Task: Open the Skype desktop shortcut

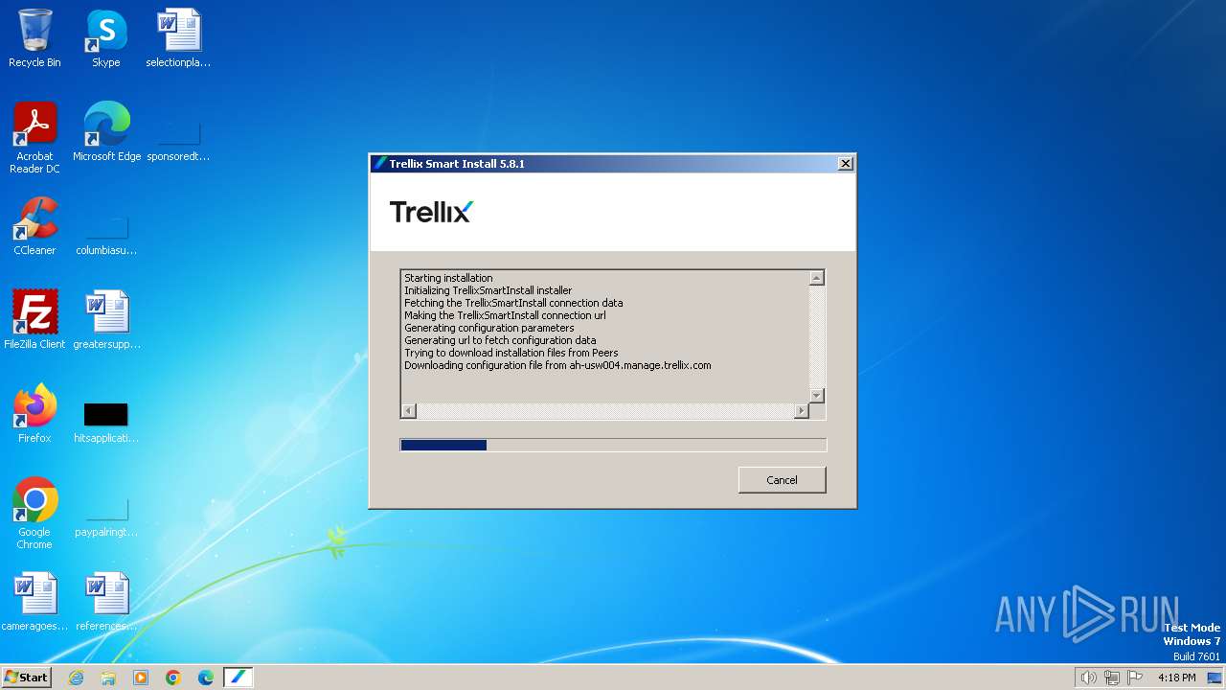Action: pos(106,38)
